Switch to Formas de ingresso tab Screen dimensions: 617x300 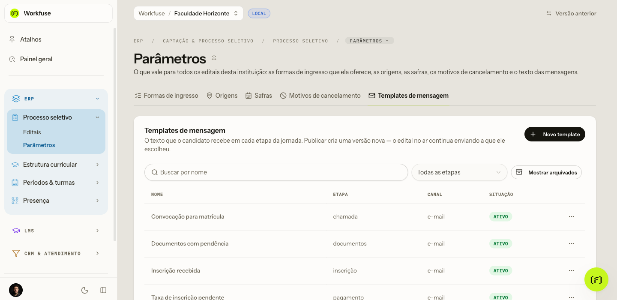(166, 96)
